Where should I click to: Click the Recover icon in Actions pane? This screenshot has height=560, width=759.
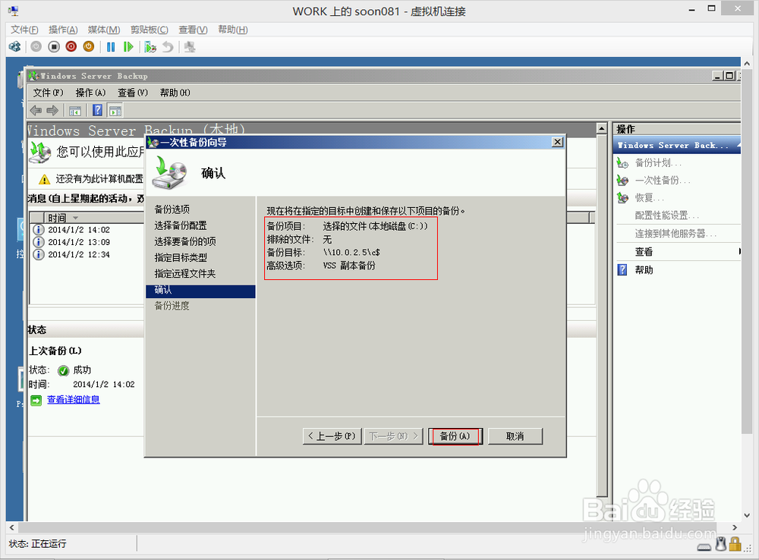(622, 197)
